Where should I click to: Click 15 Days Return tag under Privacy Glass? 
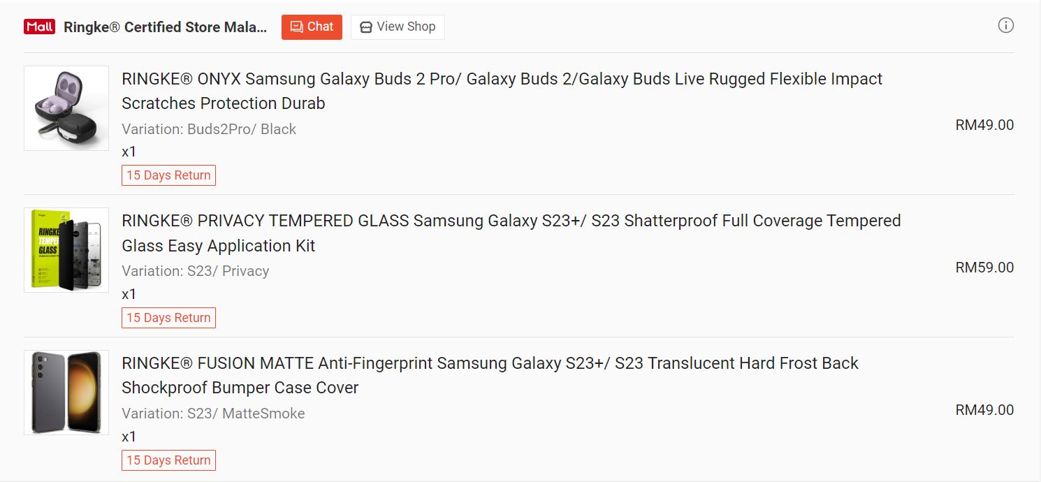coord(168,318)
